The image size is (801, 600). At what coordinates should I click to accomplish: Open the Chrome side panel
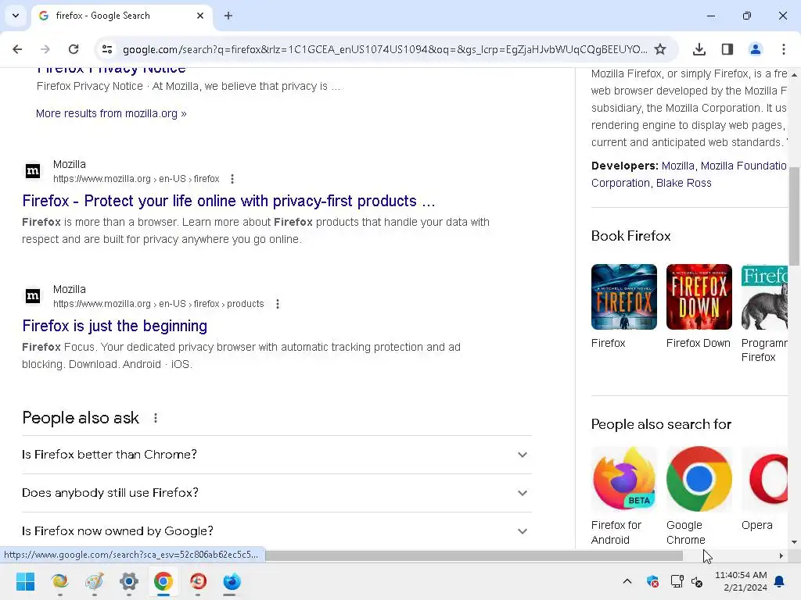coord(727,49)
